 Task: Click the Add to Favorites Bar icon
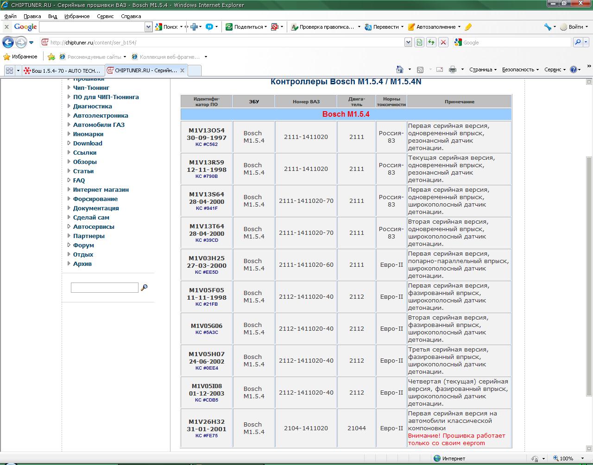pos(51,57)
